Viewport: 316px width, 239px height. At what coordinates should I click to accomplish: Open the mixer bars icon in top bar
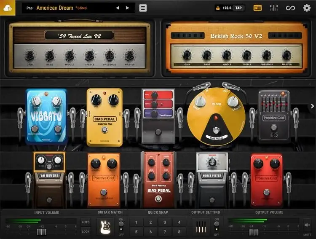274,8
